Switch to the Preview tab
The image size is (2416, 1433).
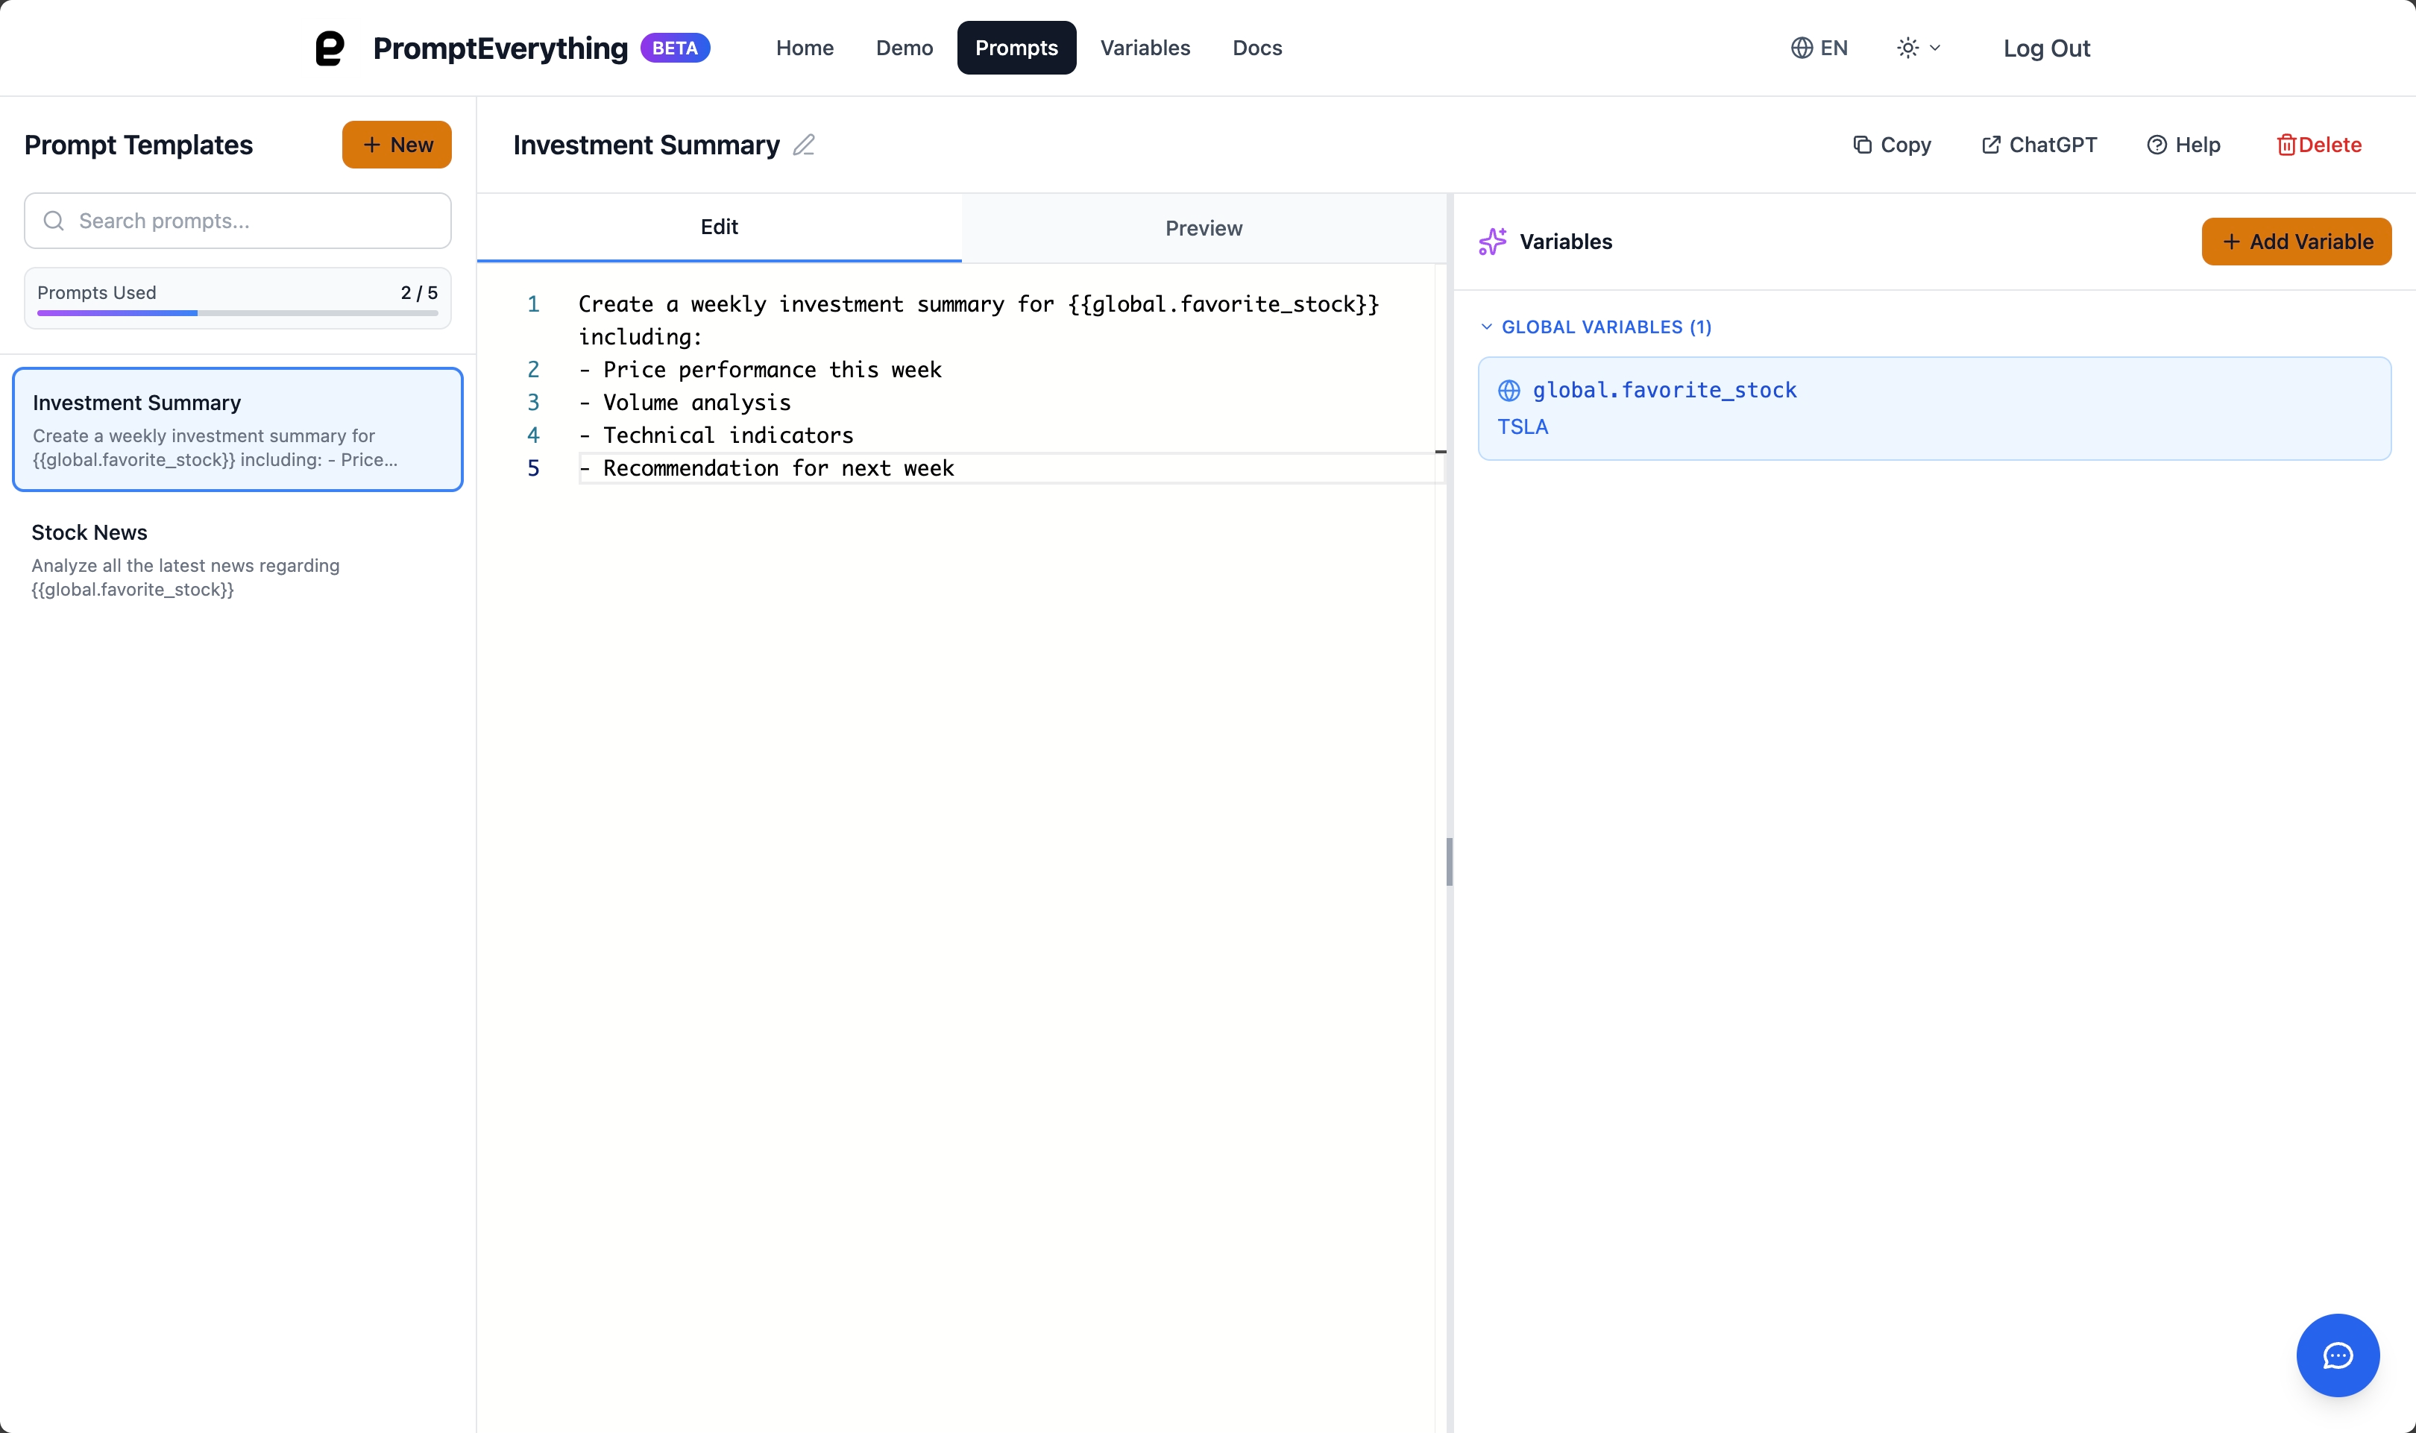(x=1202, y=228)
